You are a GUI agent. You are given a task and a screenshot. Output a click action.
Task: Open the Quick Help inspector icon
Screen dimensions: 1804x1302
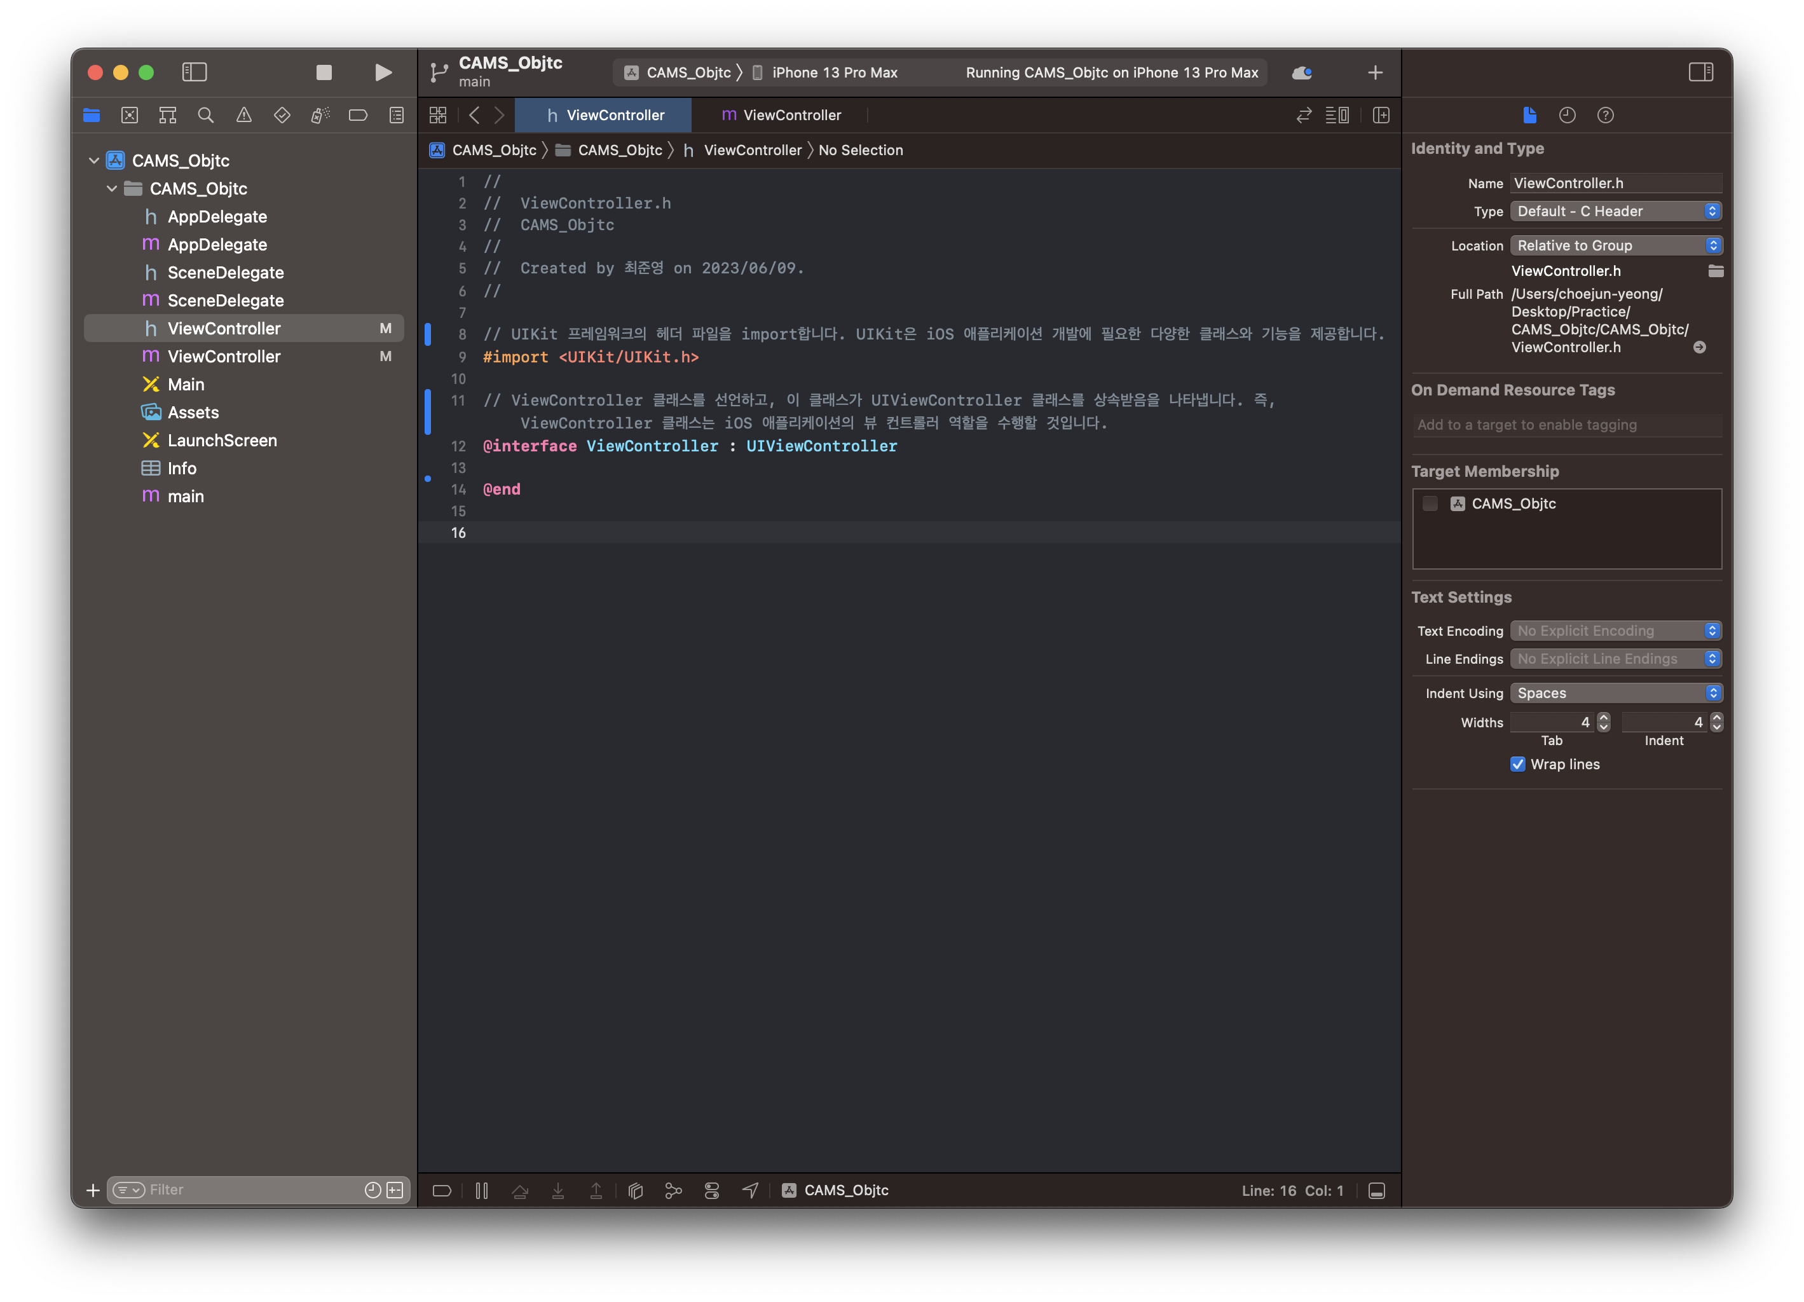tap(1605, 115)
